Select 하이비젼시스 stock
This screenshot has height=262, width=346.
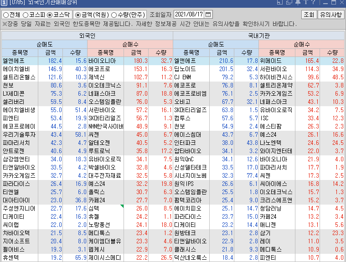point(276,77)
